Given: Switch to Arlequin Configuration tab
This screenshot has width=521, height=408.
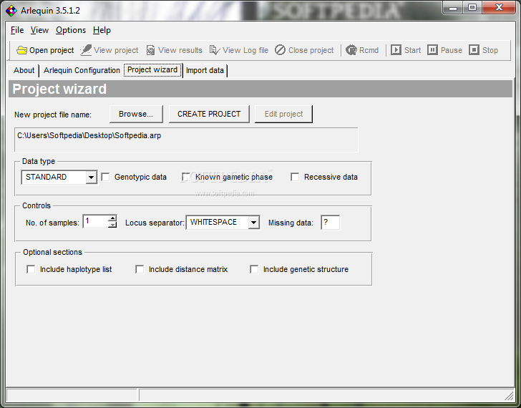Looking at the screenshot, I should pyautogui.click(x=82, y=70).
